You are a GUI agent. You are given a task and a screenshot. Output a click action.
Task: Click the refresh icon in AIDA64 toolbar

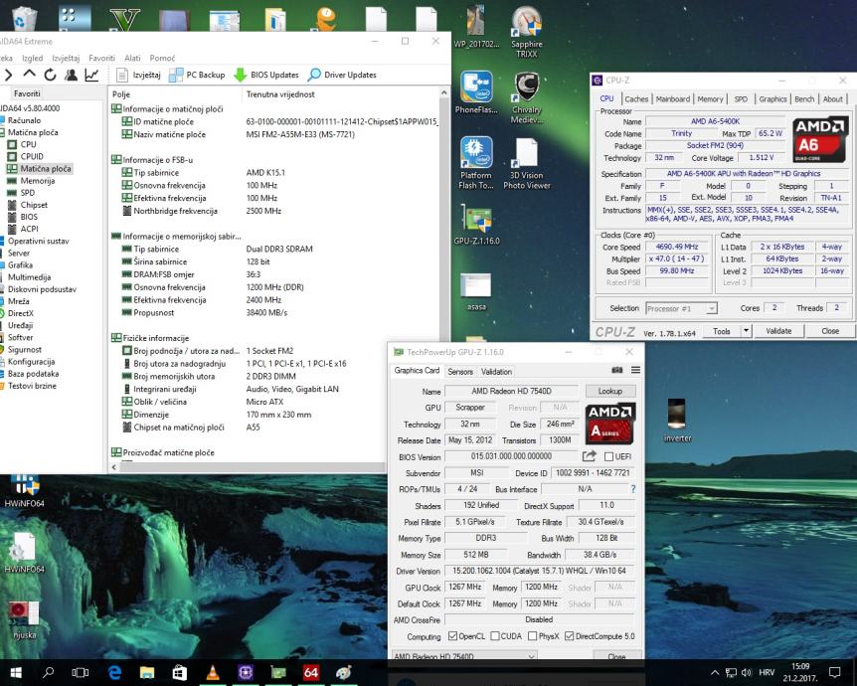[50, 75]
